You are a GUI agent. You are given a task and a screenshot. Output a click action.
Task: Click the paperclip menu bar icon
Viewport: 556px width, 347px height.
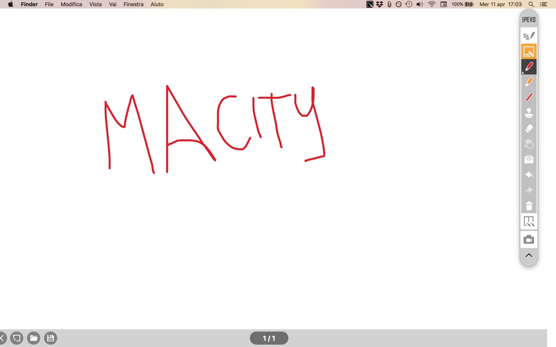tap(389, 4)
